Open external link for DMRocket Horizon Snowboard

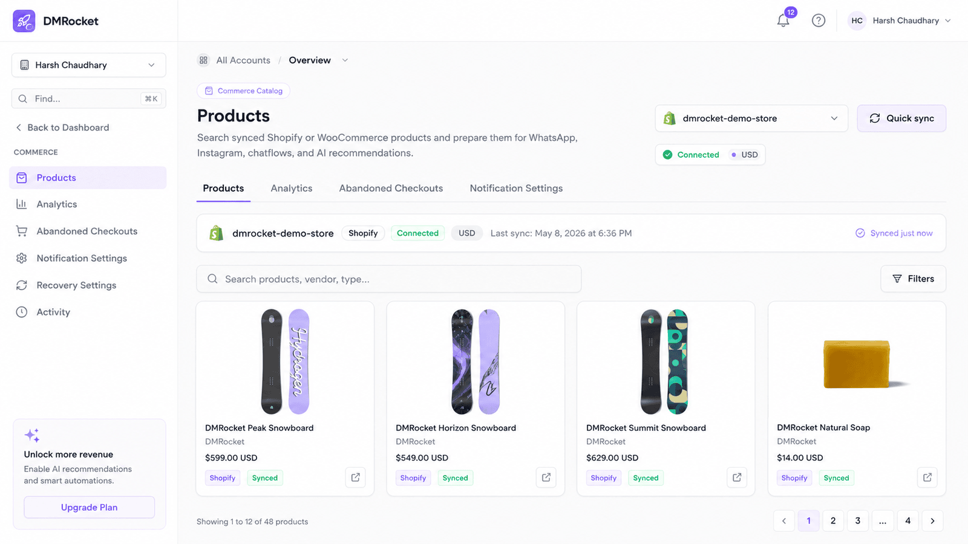[546, 478]
